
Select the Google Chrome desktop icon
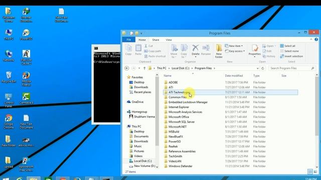point(9,121)
